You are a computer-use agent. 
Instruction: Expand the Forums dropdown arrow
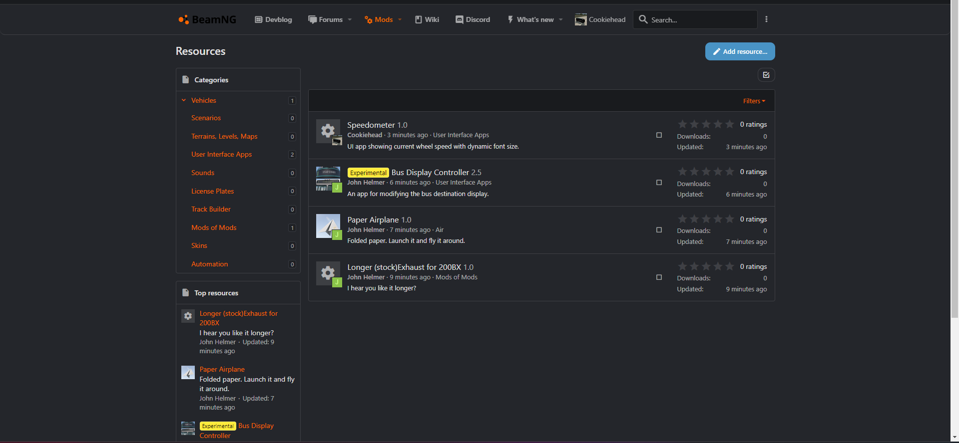[350, 19]
